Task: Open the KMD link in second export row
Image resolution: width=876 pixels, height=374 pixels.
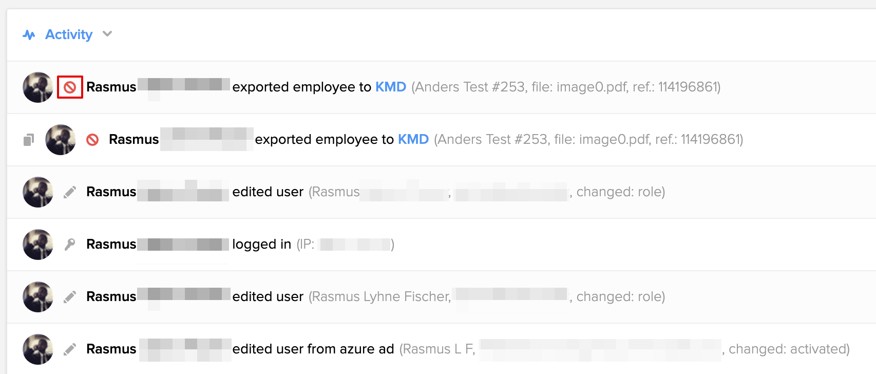Action: pyautogui.click(x=413, y=139)
